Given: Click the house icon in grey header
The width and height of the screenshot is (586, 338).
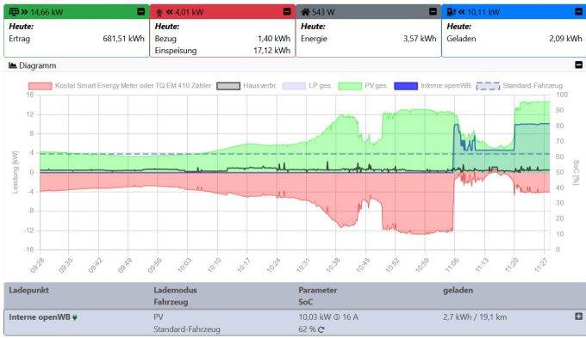Looking at the screenshot, I should click(305, 12).
